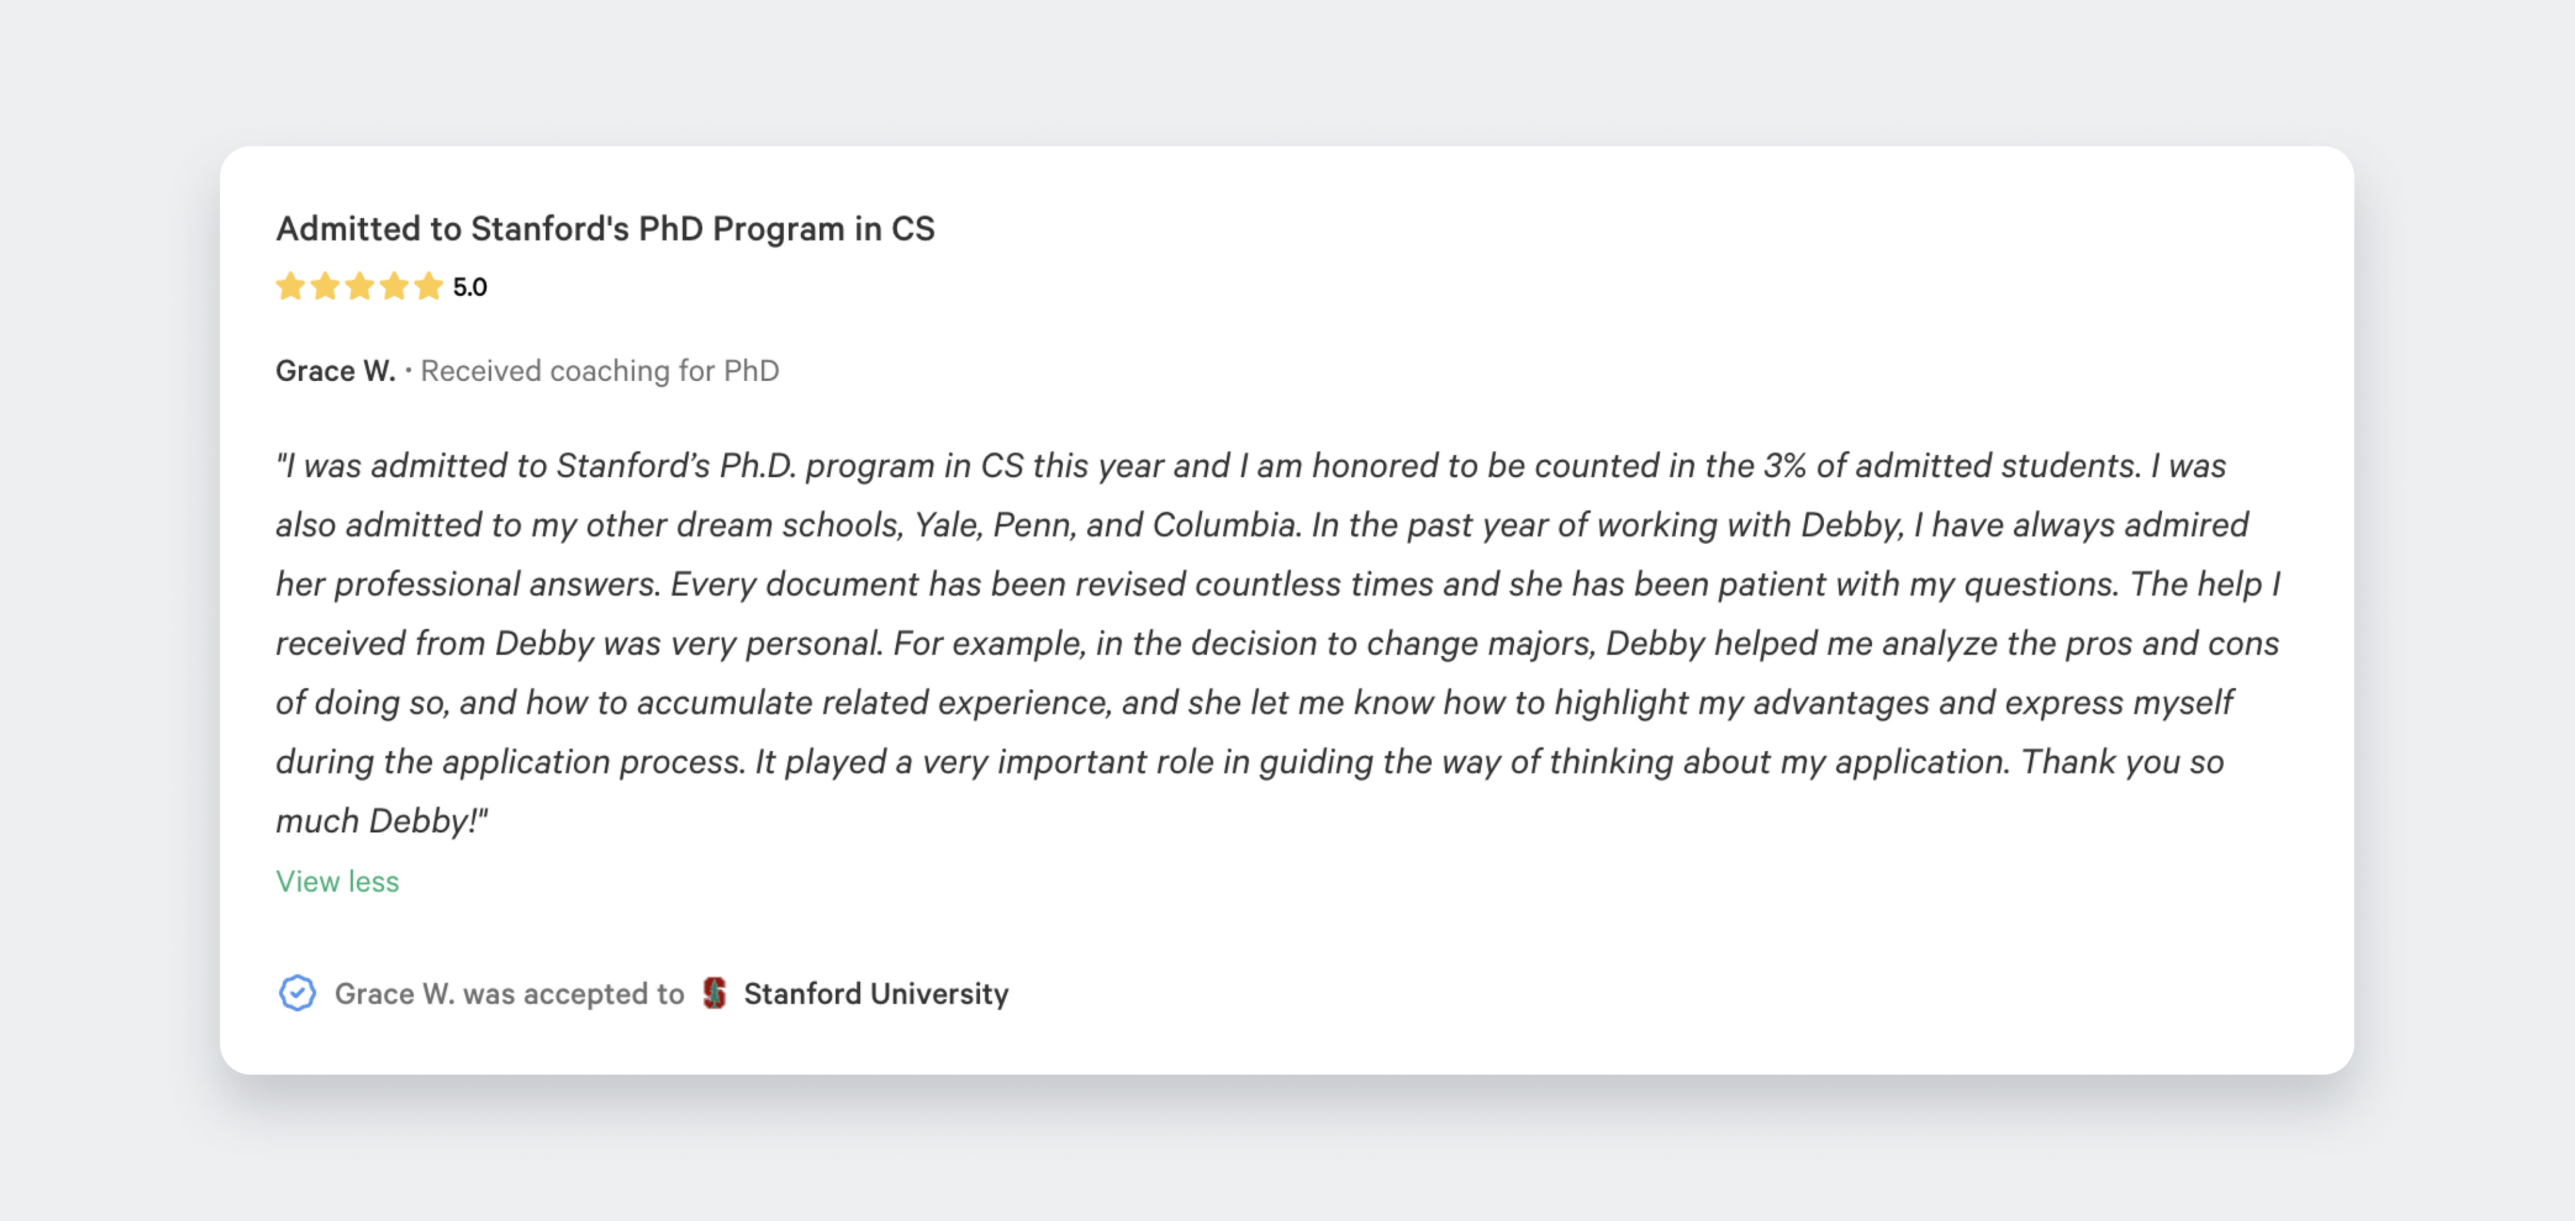Click the review line starting 'during the application'
This screenshot has width=2575, height=1221.
(x=1249, y=762)
